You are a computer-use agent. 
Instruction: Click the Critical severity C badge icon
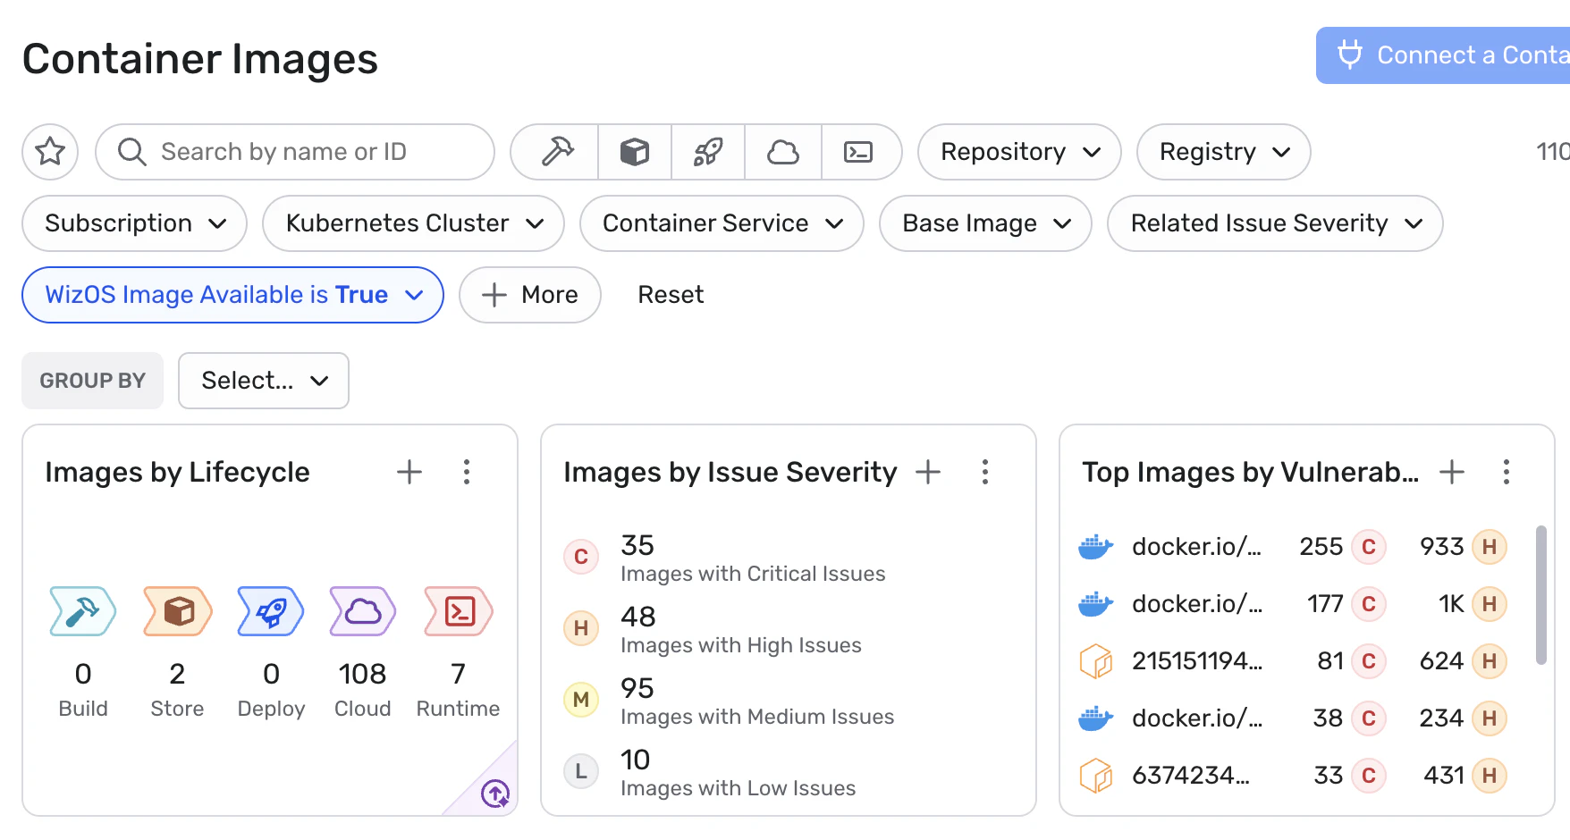(581, 557)
